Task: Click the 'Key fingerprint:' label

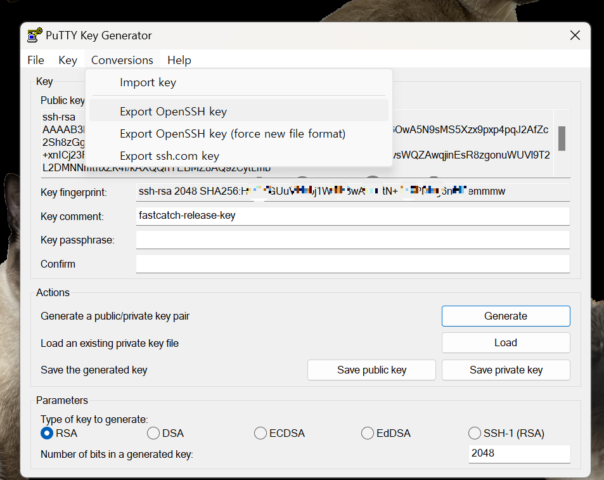Action: [x=74, y=192]
